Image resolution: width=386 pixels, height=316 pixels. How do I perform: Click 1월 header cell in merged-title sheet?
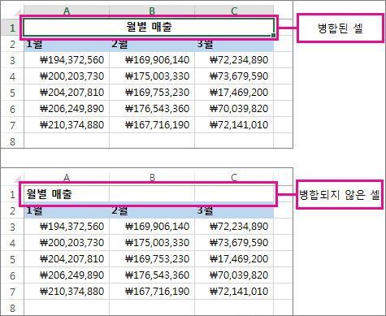click(x=67, y=44)
